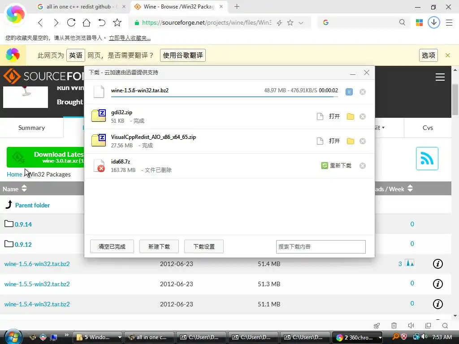459x344 pixels.
Task: Open the colorful apps grid icon
Action: point(419,22)
